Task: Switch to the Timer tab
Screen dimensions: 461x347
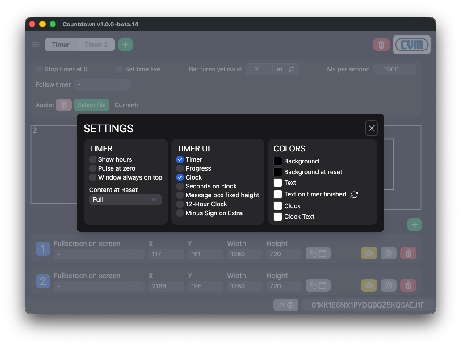Action: 61,45
